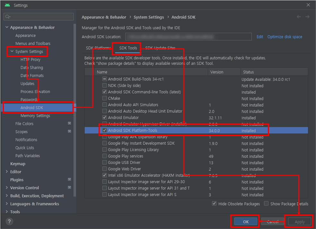This screenshot has height=229, width=316.
Task: Click the help question mark icon
Action: [9, 221]
